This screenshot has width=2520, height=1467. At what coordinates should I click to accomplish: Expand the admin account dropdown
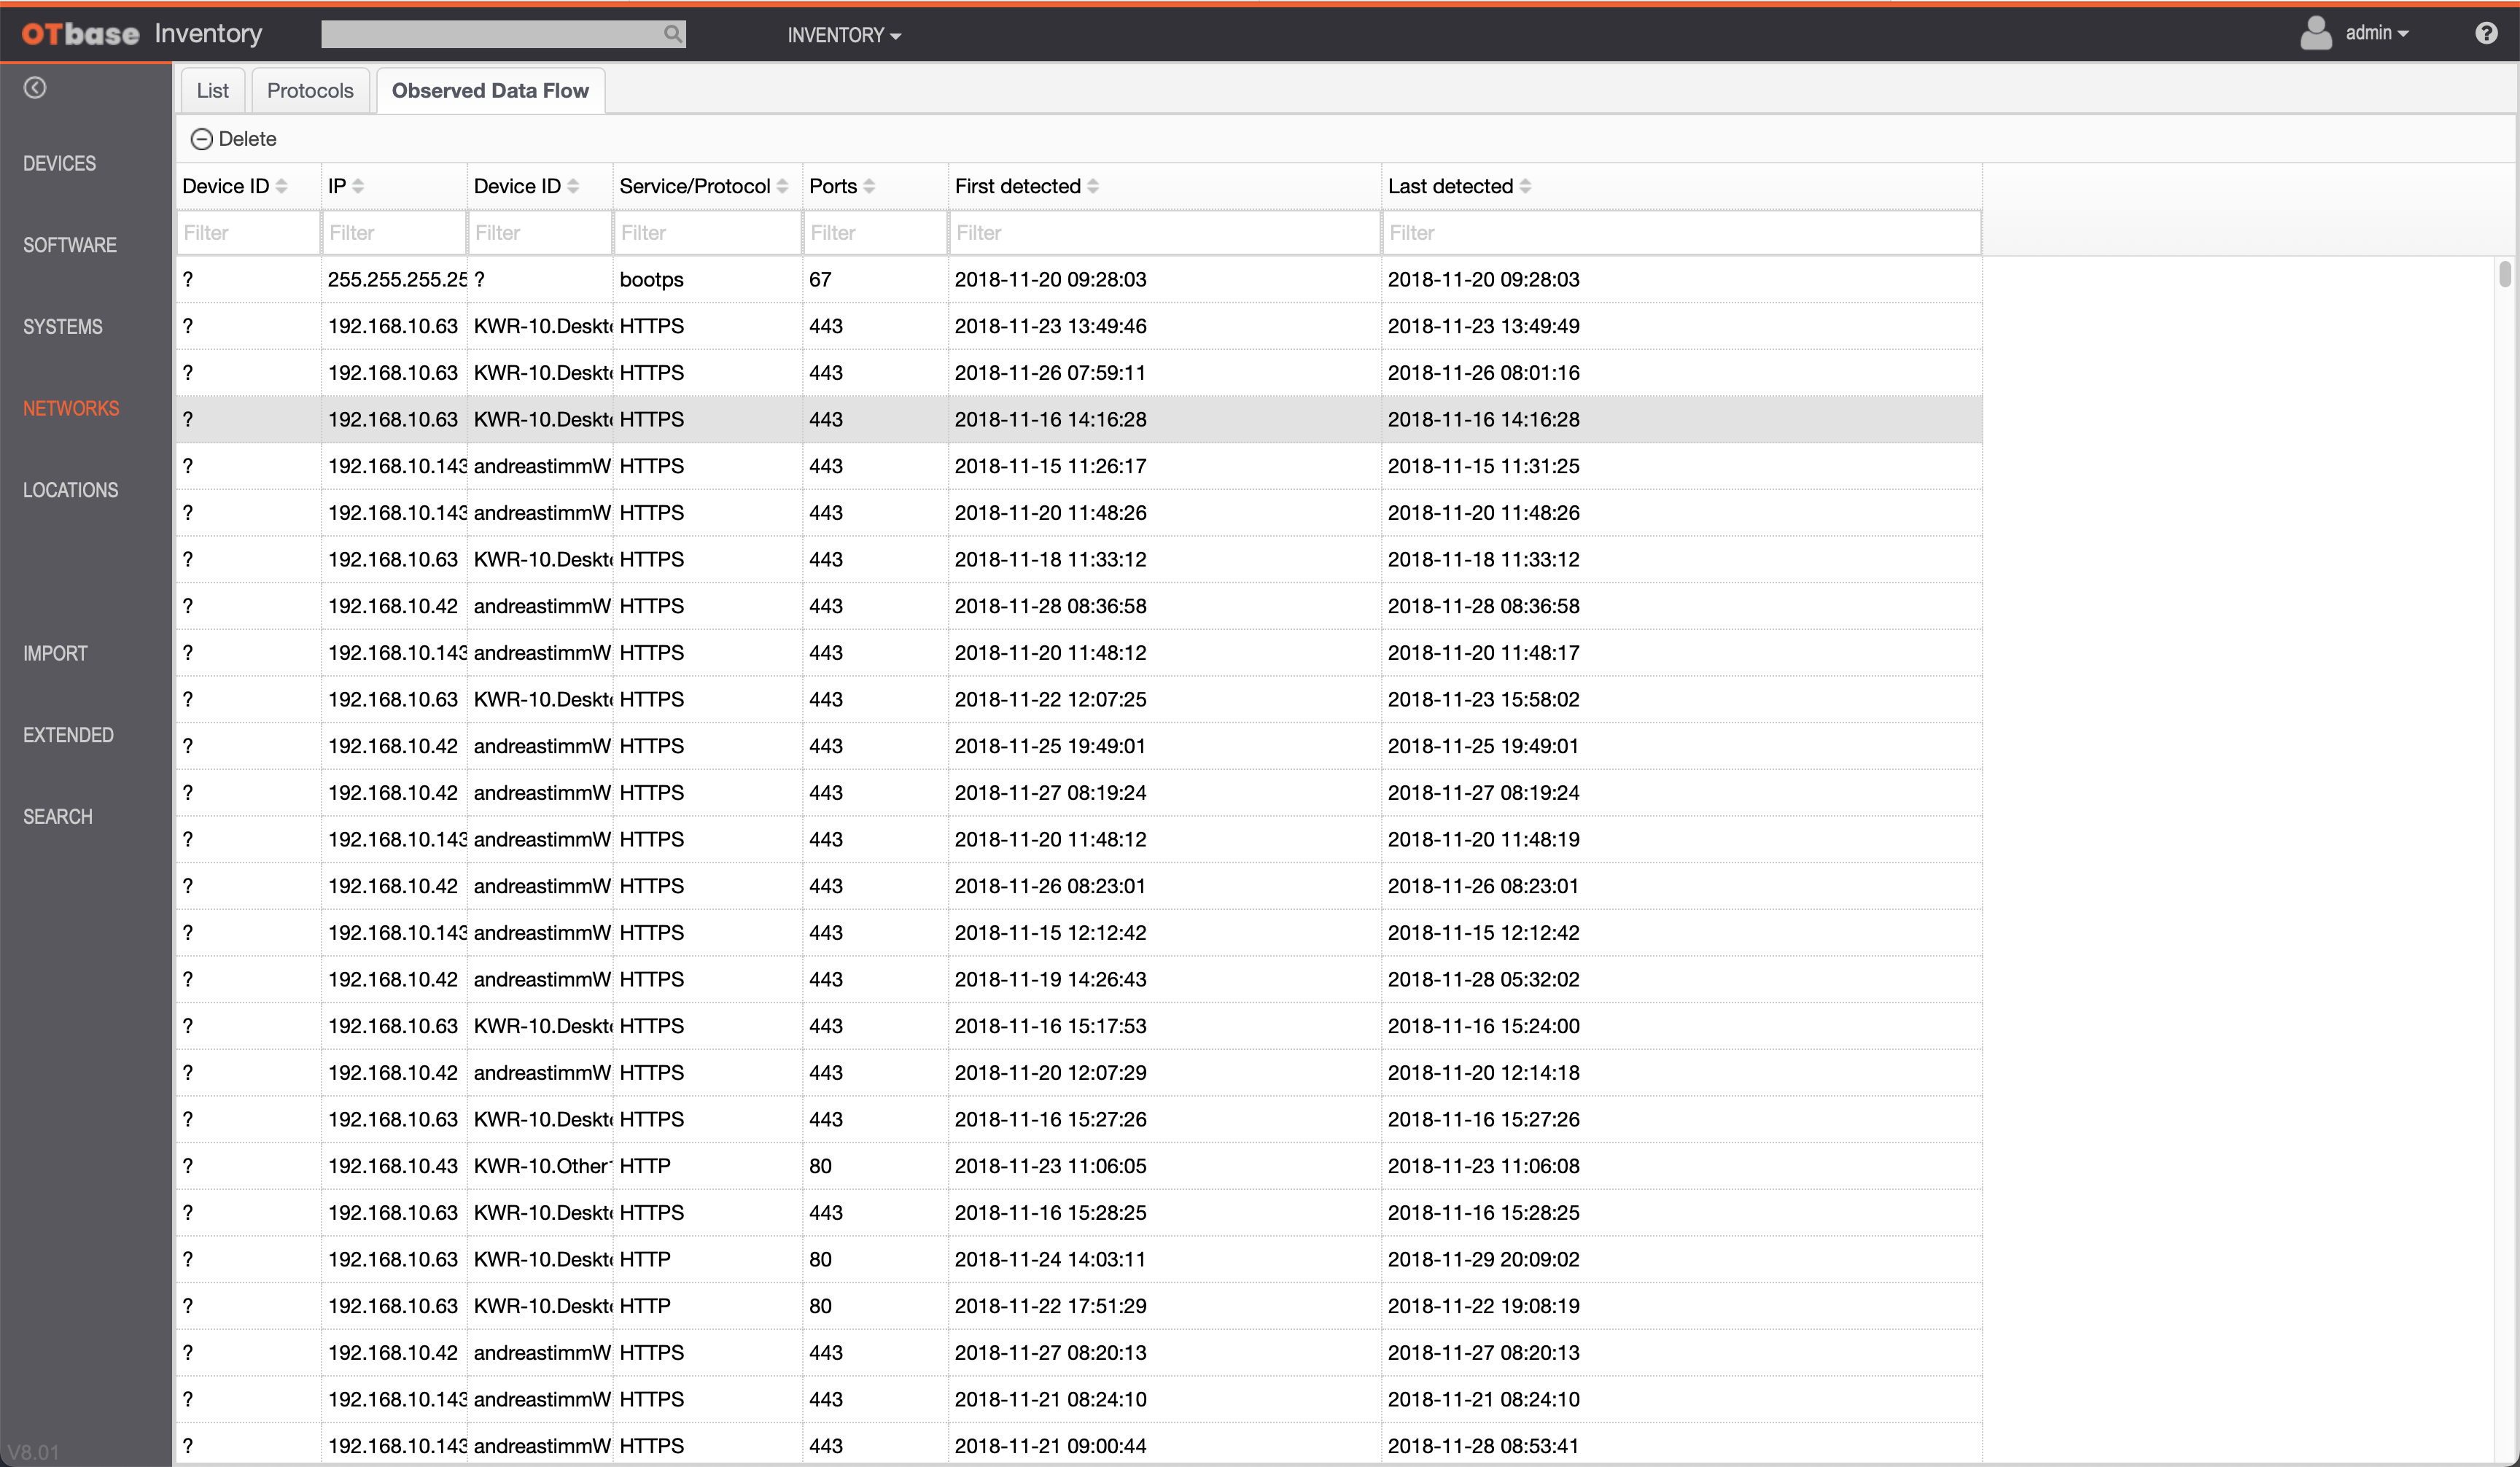pyautogui.click(x=2377, y=33)
